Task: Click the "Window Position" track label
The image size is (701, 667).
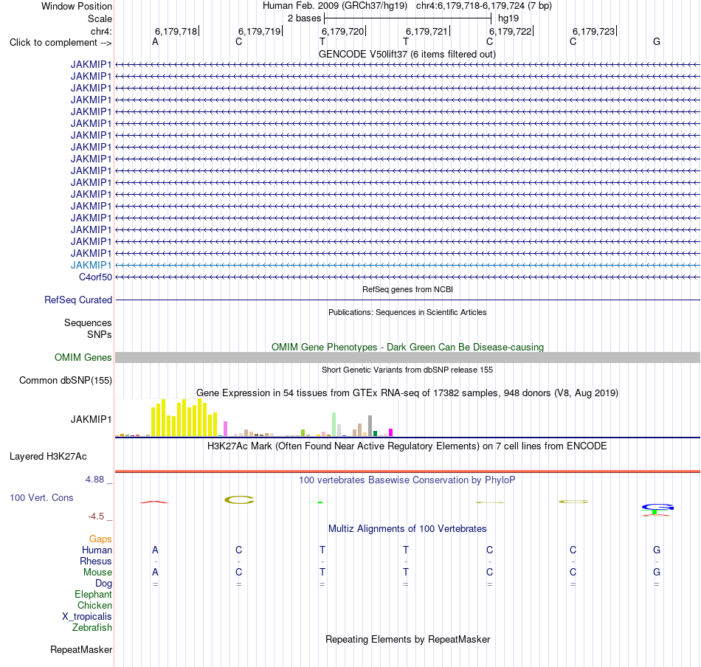Action: point(77,6)
